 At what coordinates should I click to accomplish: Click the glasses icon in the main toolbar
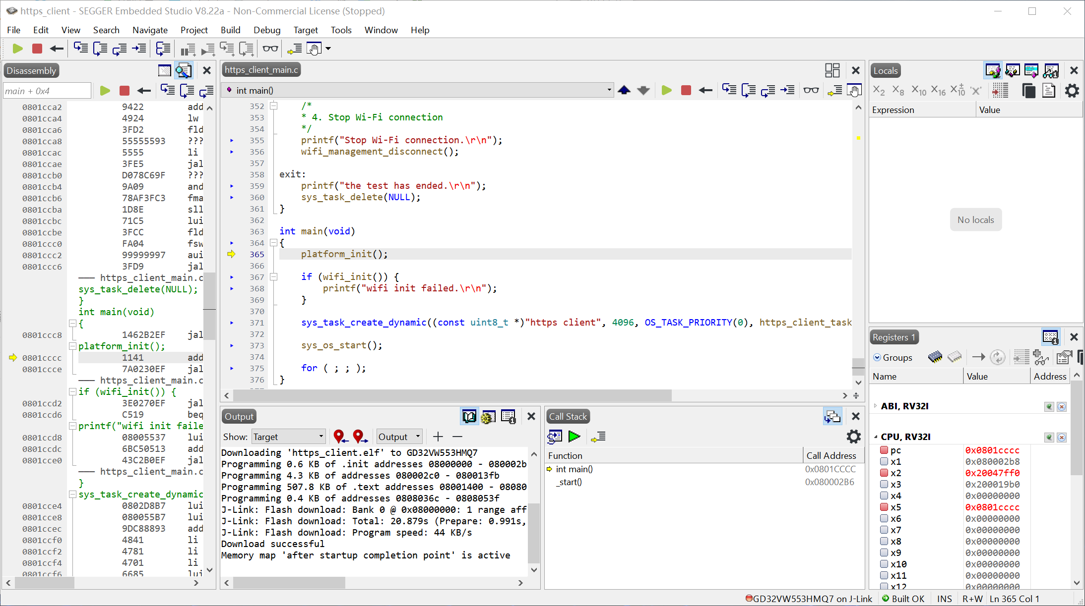[x=270, y=49]
